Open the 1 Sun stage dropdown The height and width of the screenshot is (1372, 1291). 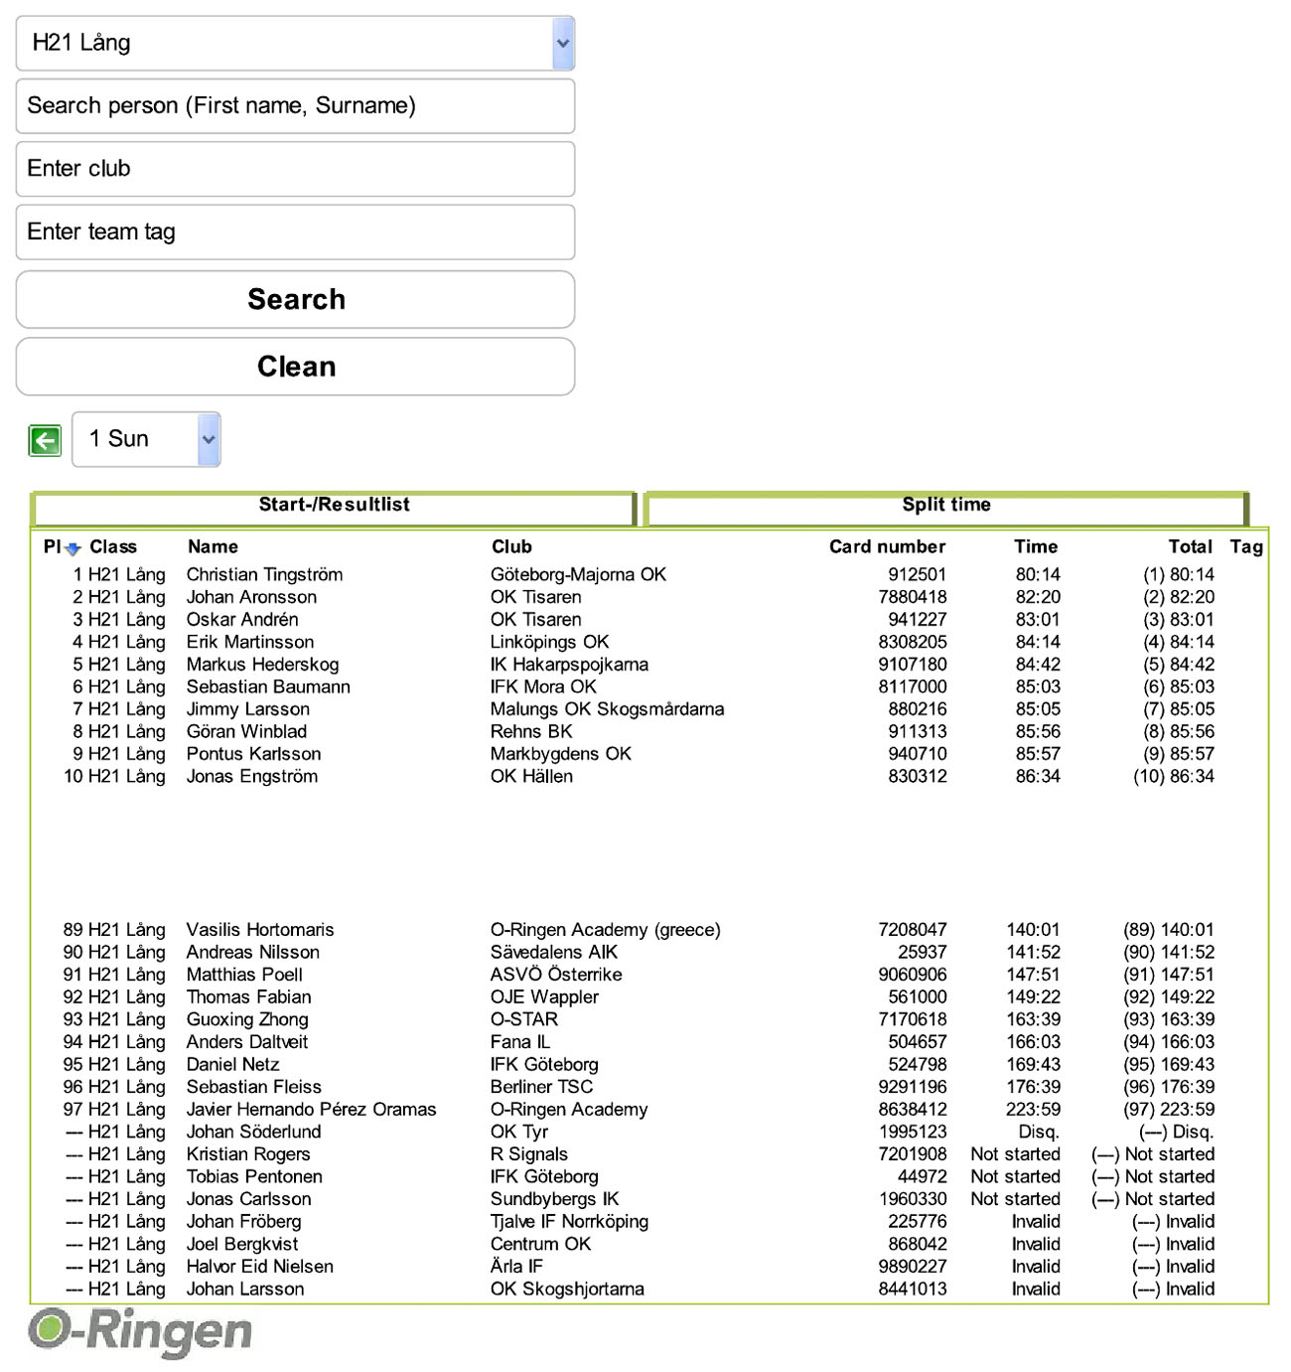pyautogui.click(x=146, y=439)
